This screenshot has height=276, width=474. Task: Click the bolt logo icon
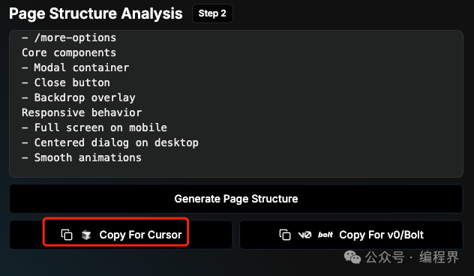coord(325,235)
